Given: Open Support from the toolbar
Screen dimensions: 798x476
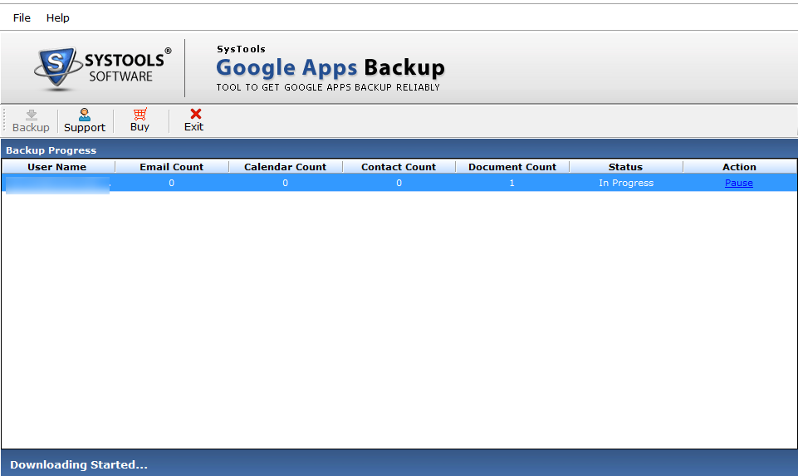Looking at the screenshot, I should (85, 120).
